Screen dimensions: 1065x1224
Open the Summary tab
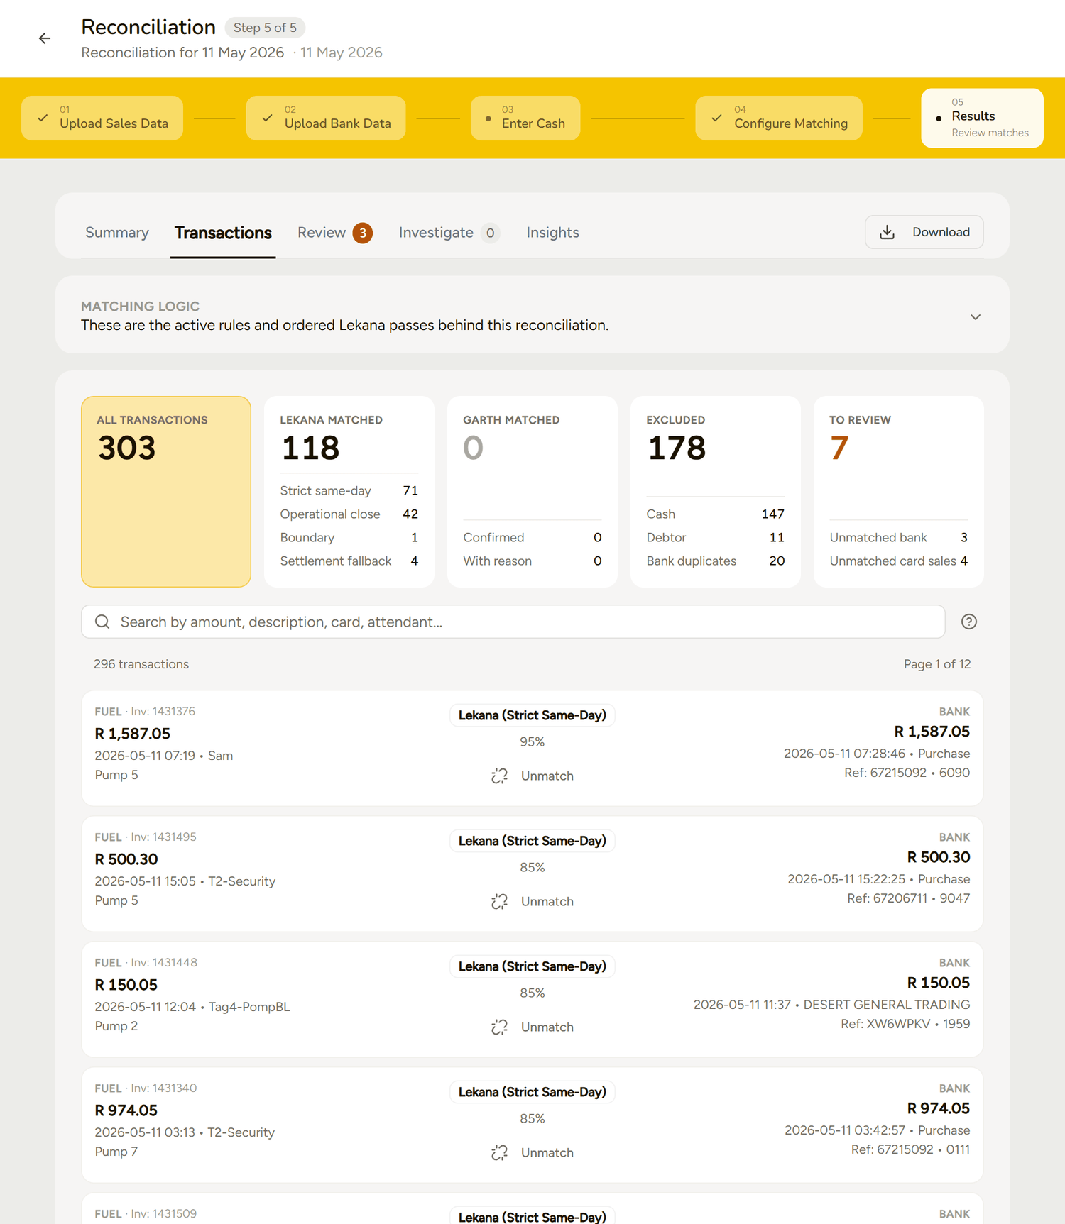(x=117, y=232)
